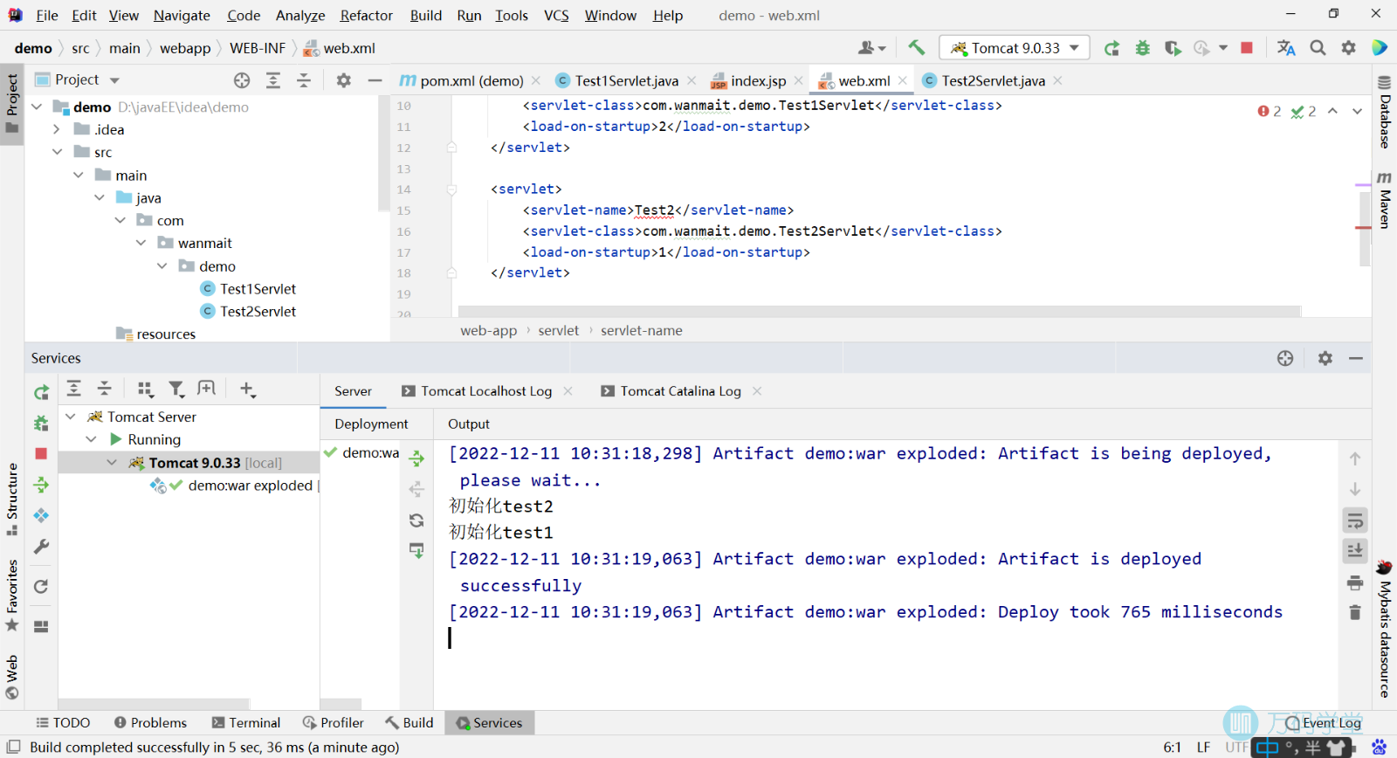Collapse the Running node in Services

(92, 439)
